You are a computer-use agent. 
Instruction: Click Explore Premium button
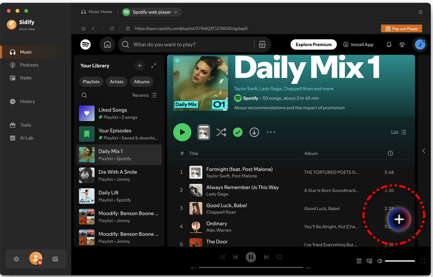coord(313,44)
